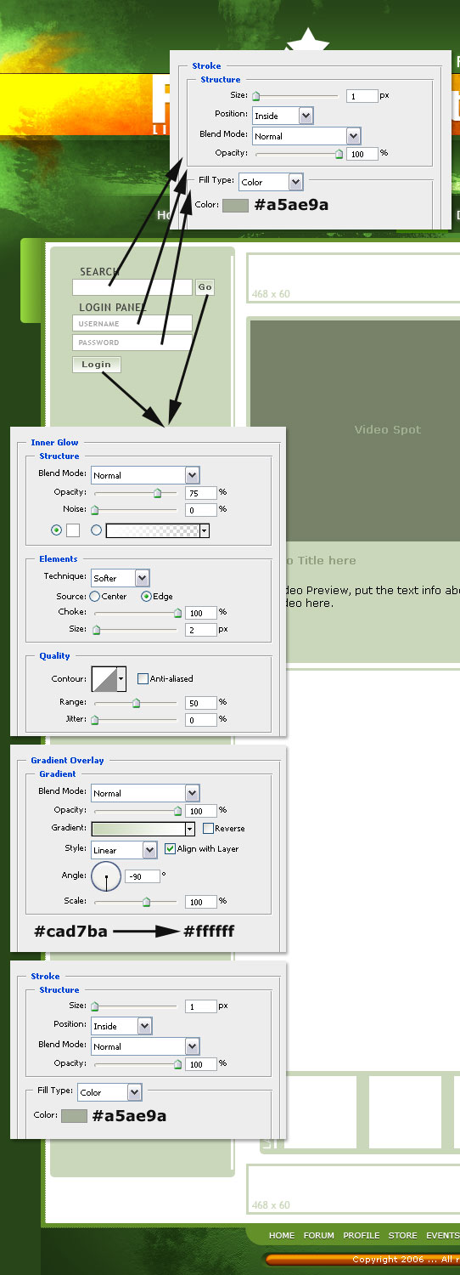Click PROFILE in footer navigation

tap(362, 1235)
